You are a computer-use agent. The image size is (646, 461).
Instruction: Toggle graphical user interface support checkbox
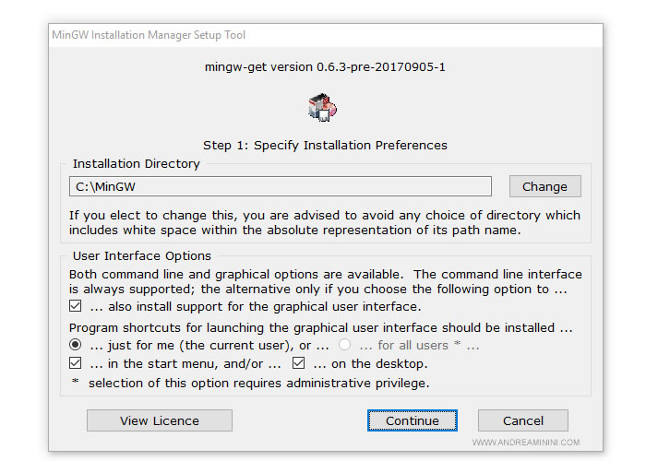coord(76,306)
